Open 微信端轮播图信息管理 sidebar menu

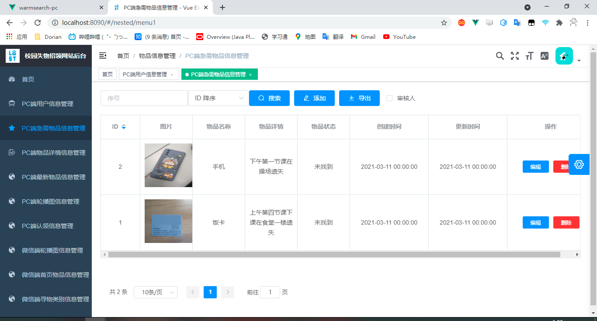46,250
